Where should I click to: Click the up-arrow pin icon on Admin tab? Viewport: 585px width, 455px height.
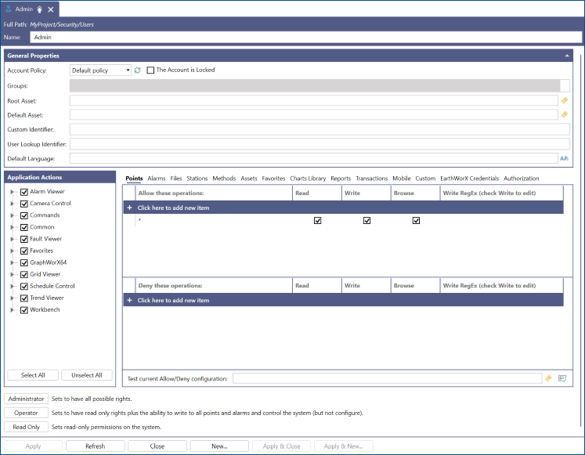(39, 9)
